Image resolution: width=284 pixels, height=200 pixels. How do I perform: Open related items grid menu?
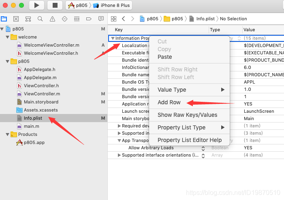click(x=113, y=19)
